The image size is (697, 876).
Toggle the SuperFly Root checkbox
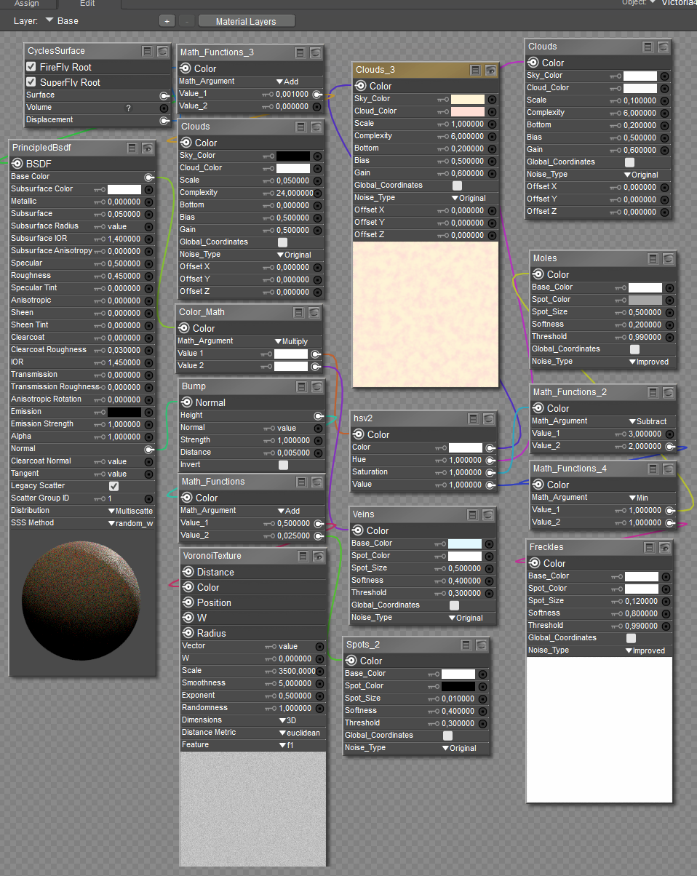point(31,82)
